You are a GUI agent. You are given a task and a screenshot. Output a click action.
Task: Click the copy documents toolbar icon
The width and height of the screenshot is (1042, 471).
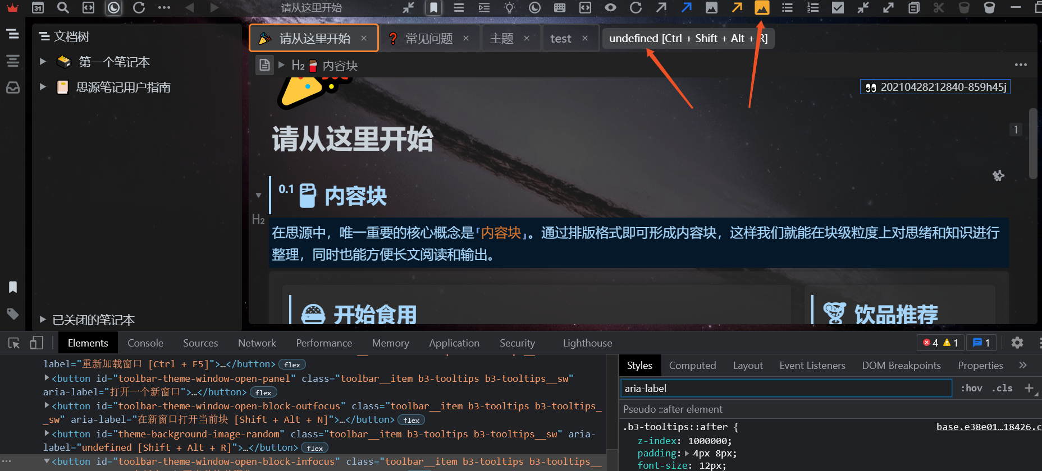(913, 7)
